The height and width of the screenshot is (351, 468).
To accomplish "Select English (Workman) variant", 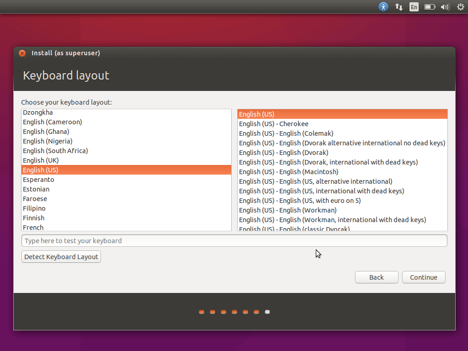I will tap(287, 210).
